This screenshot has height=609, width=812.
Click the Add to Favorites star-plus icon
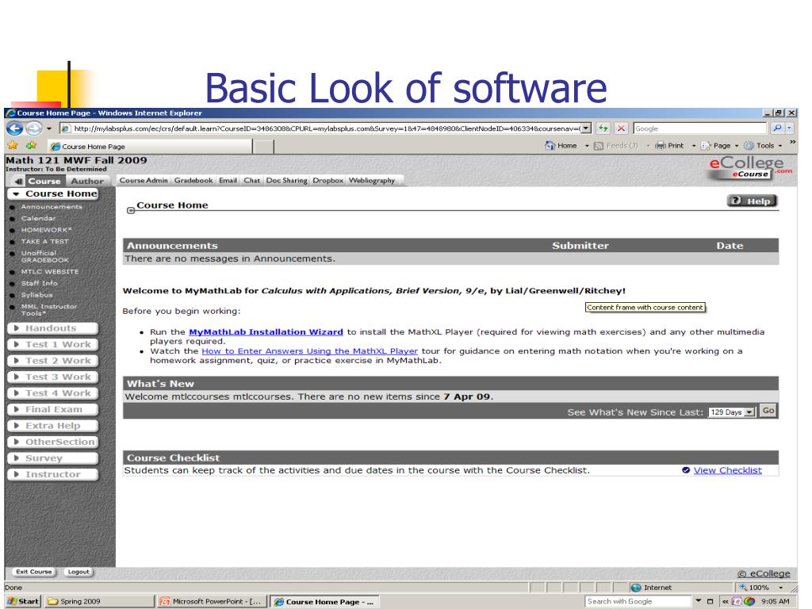tap(31, 146)
